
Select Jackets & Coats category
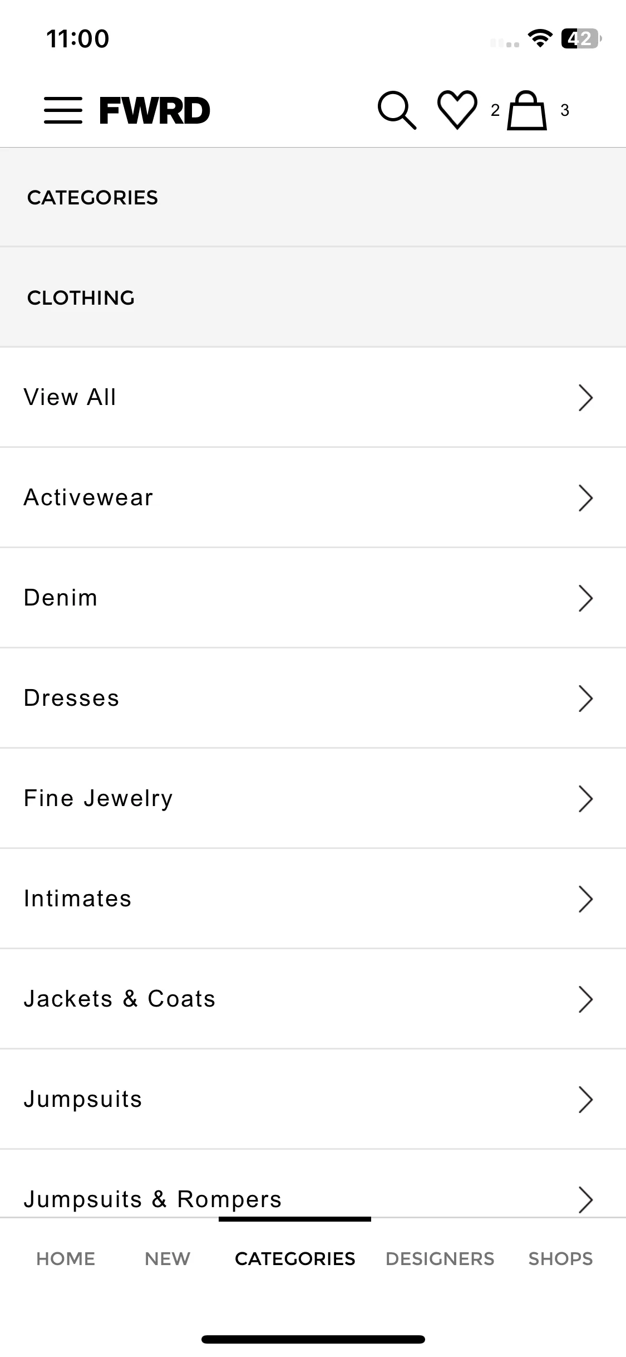[313, 999]
